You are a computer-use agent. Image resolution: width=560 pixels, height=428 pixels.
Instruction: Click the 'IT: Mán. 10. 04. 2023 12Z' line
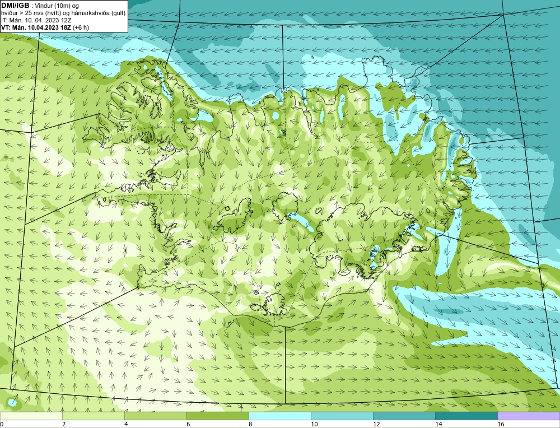(x=36, y=20)
